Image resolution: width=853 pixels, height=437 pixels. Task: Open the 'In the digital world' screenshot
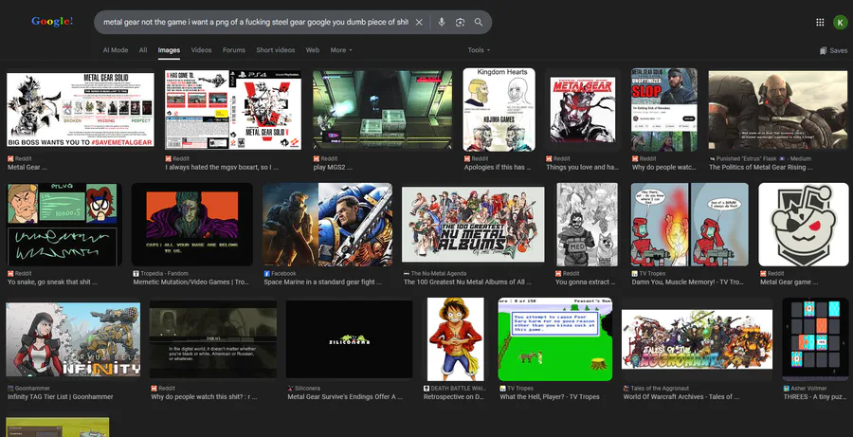[213, 339]
